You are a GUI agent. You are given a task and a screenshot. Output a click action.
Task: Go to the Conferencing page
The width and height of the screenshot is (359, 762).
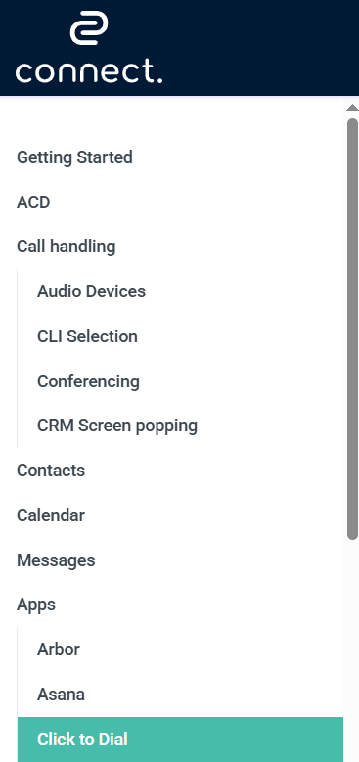[x=88, y=381]
